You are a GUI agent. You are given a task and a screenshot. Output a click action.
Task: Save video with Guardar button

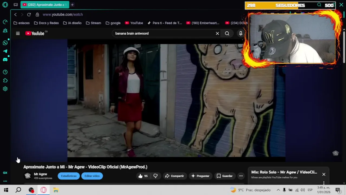(x=225, y=176)
